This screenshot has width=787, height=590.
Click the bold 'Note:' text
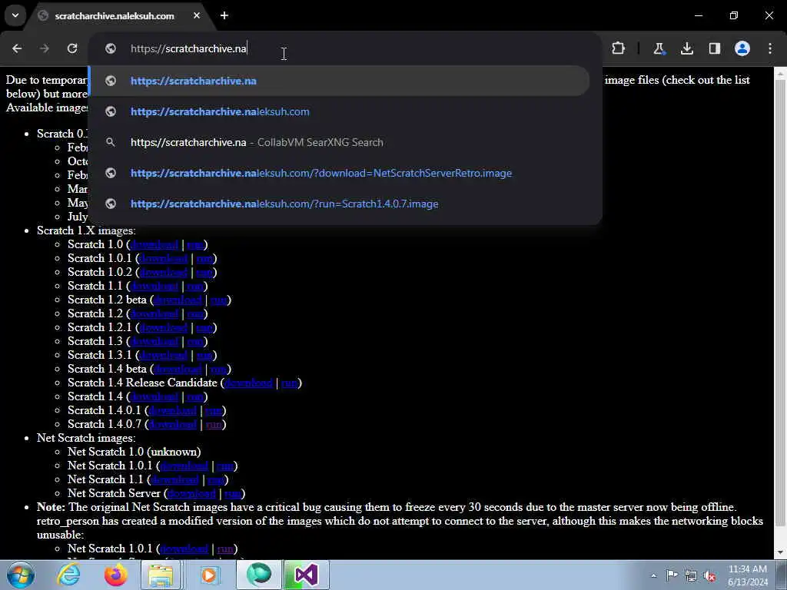(51, 507)
